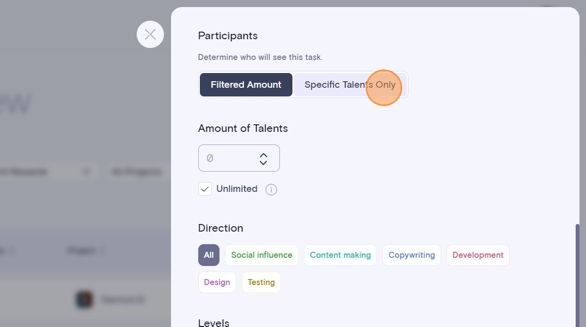Screen dimensions: 586x327
Task: Toggle the Social influence direction tag
Action: (x=261, y=255)
